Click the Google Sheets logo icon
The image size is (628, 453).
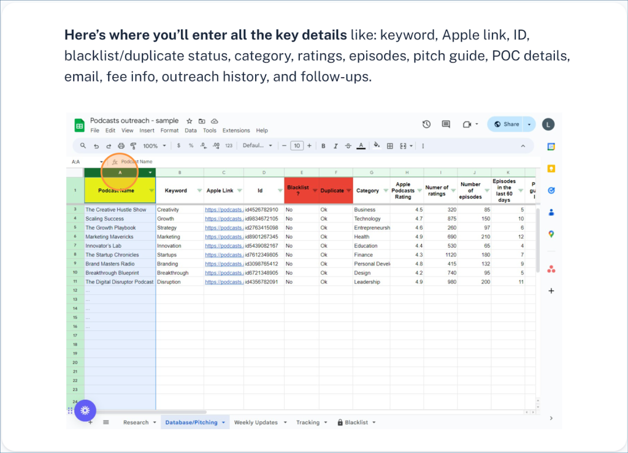click(x=79, y=125)
